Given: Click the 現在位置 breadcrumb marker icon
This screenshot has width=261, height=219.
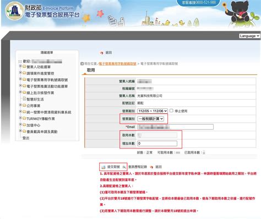Looking at the screenshot, I should (82, 64).
